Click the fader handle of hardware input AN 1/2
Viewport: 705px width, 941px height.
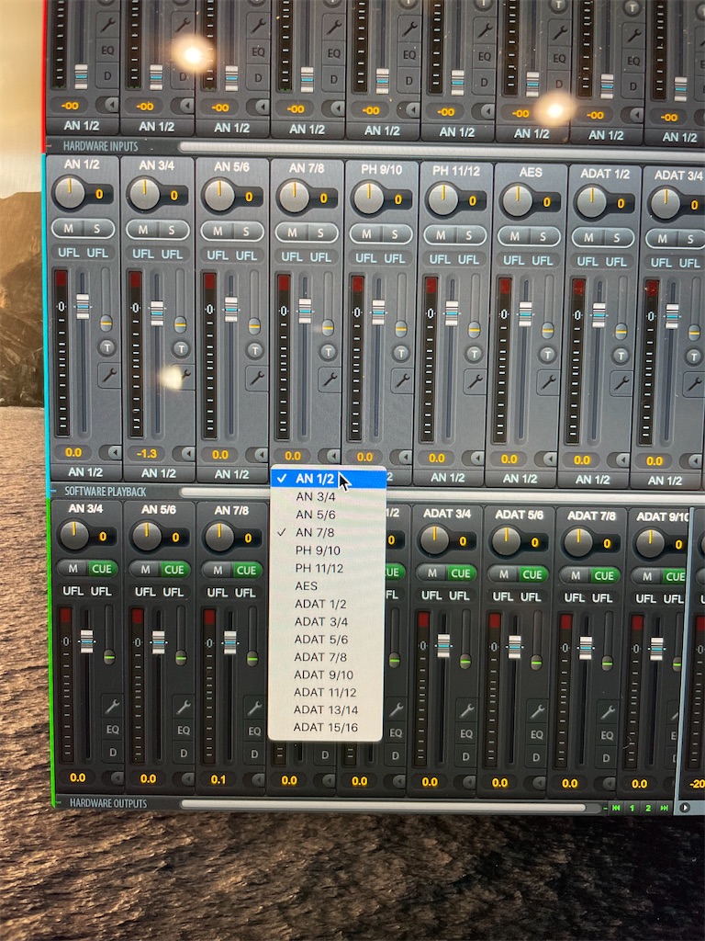coord(83,306)
